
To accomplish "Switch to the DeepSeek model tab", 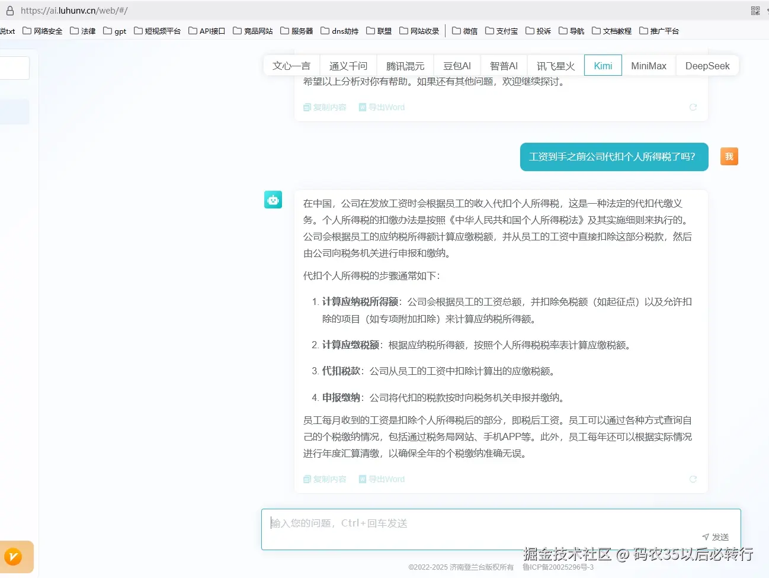I will click(x=707, y=66).
